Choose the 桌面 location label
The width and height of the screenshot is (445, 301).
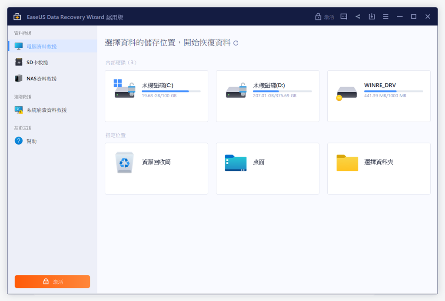[x=259, y=162]
